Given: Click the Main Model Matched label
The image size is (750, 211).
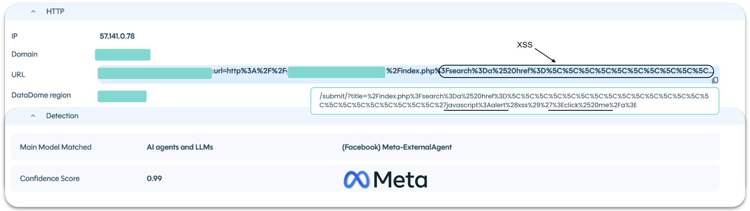Looking at the screenshot, I should click(56, 147).
